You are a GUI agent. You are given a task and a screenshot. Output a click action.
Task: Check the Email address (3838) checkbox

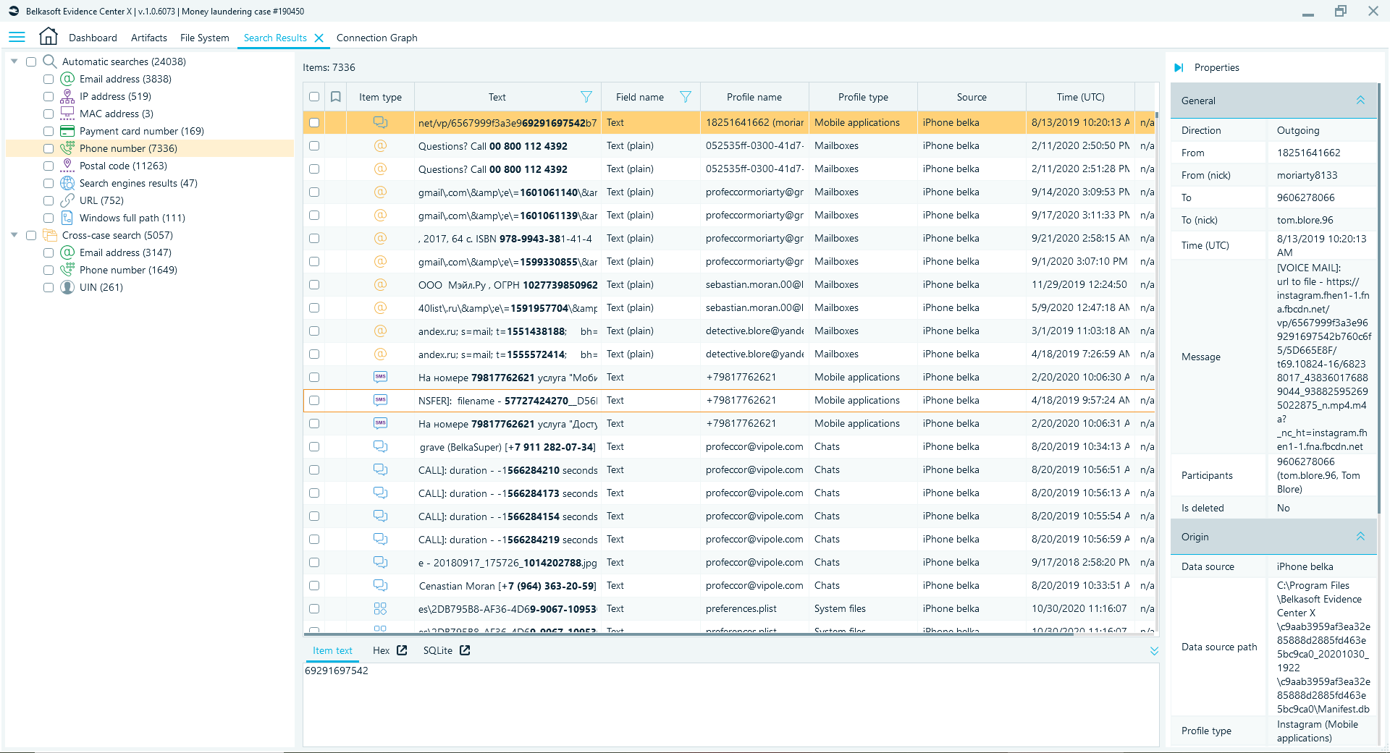[x=49, y=79]
